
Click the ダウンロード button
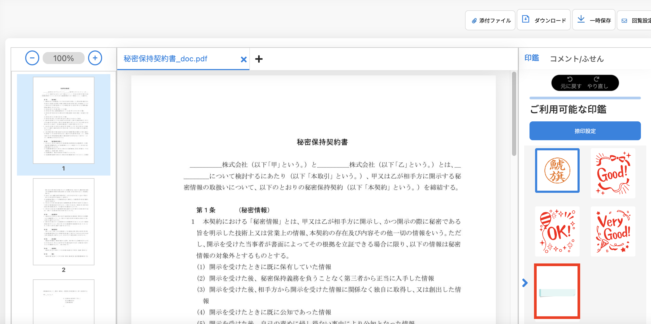tap(544, 20)
